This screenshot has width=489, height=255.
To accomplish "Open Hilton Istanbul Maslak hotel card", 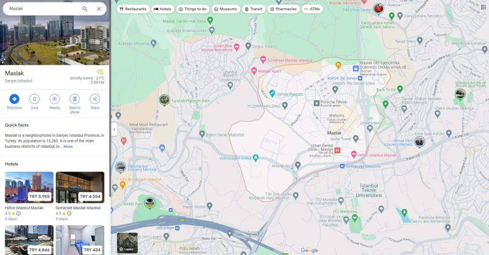I will point(29,195).
